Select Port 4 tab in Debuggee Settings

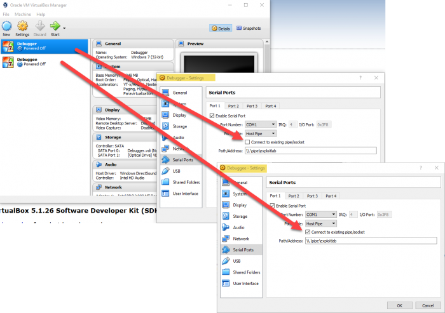click(331, 196)
